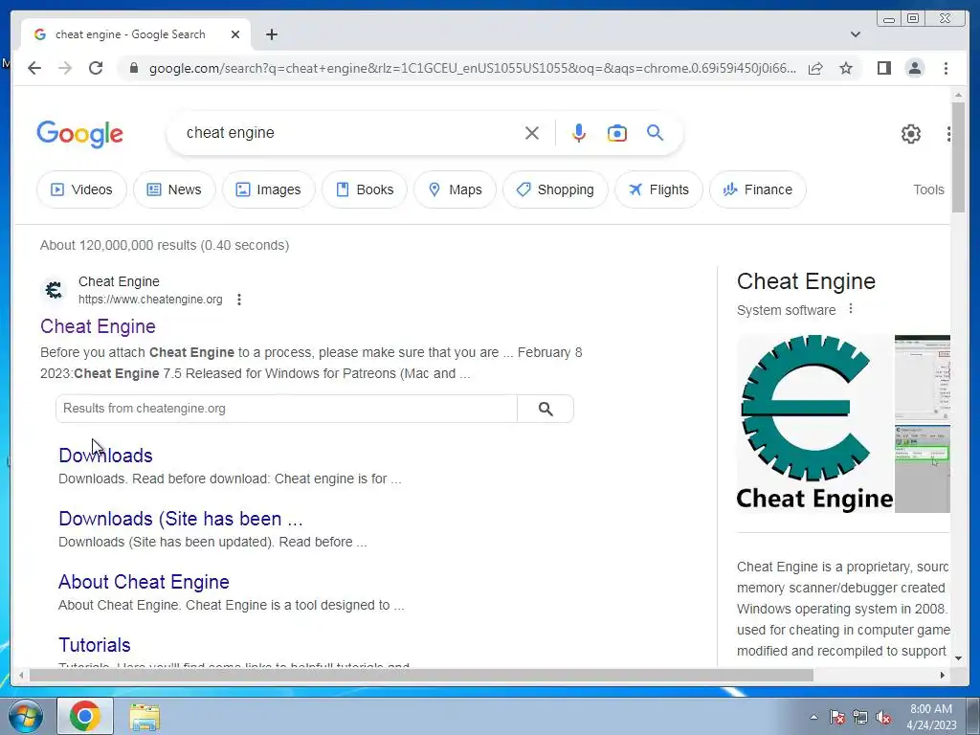The image size is (980, 735).
Task: Click the cheatengine.org site search magnifier button
Action: pyautogui.click(x=546, y=409)
